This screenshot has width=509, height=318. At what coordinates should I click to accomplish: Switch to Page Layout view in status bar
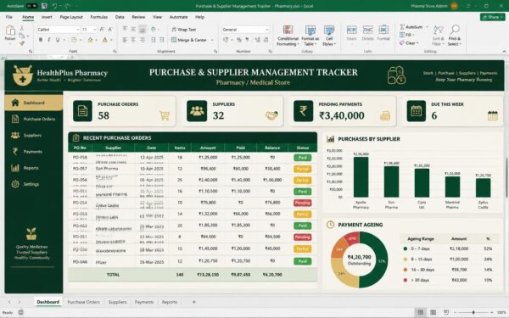click(433, 312)
